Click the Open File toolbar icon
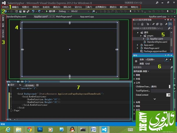 pyautogui.click(x=20, y=11)
